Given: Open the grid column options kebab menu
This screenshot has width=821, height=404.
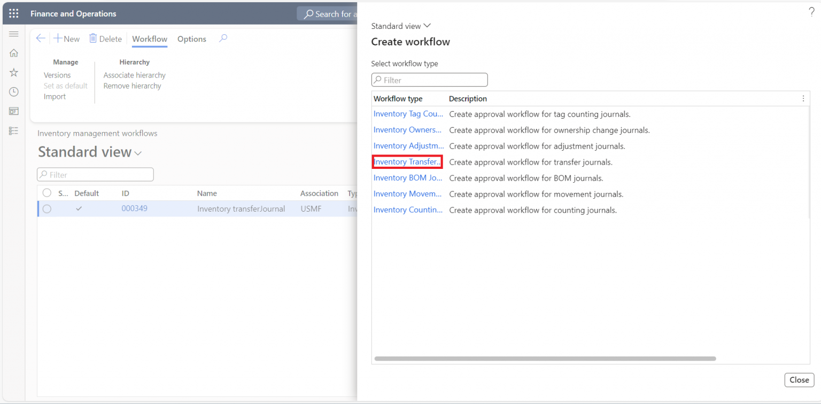Looking at the screenshot, I should (803, 98).
